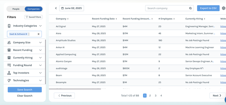The height and width of the screenshot is (105, 226).
Task: Go to page 1
Action: (x=145, y=96)
